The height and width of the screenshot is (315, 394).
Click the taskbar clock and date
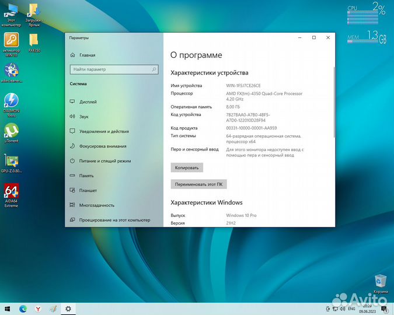pyautogui.click(x=367, y=309)
